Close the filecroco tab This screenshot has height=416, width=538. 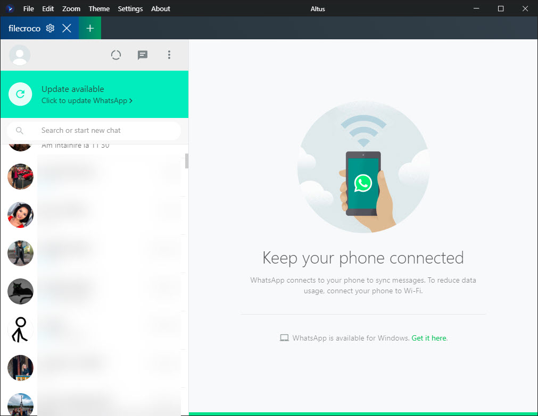(x=67, y=28)
